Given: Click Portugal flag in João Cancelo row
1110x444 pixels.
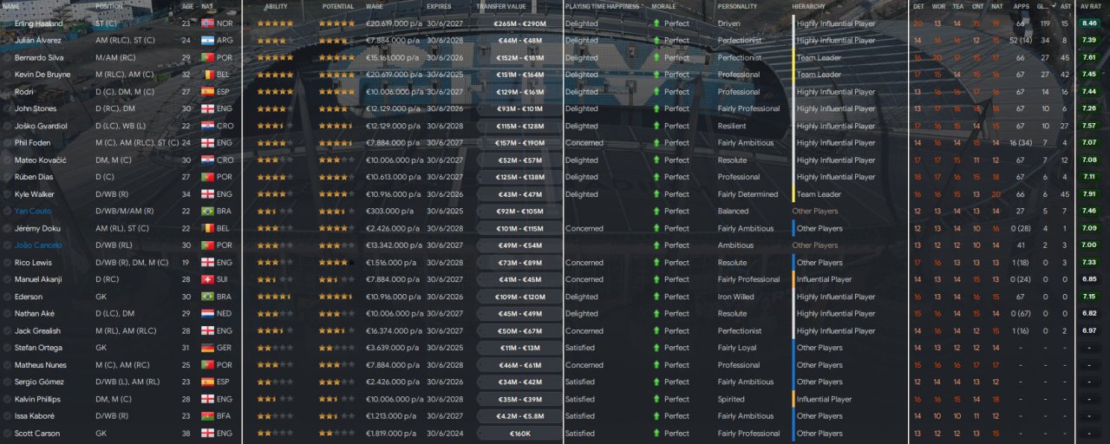Looking at the screenshot, I should pyautogui.click(x=207, y=245).
